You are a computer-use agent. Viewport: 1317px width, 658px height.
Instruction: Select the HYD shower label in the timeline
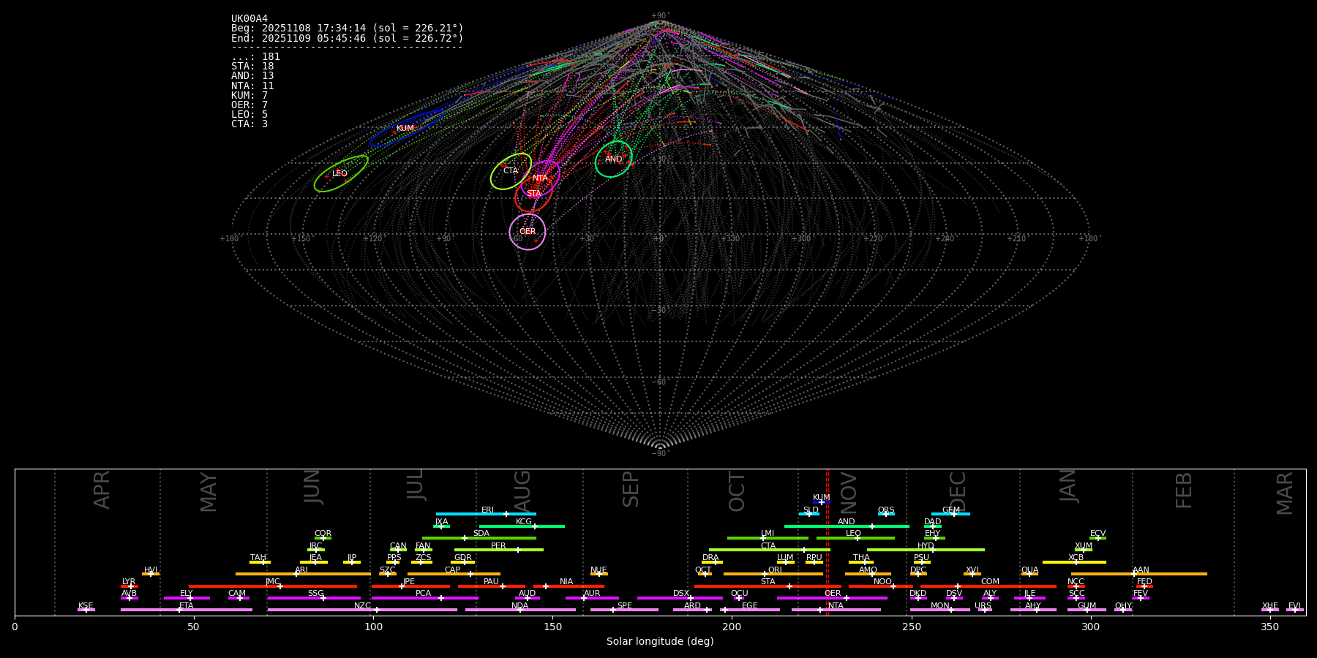click(926, 546)
